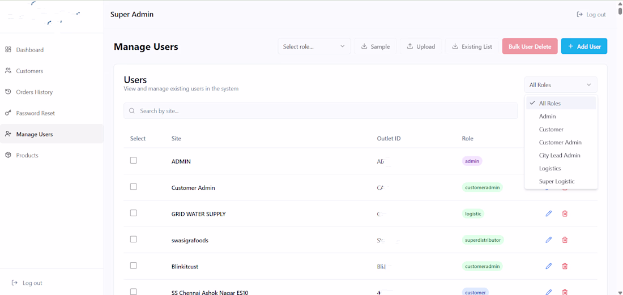623x295 pixels.
Task: Delete the swasigrafoods user
Action: click(x=565, y=240)
